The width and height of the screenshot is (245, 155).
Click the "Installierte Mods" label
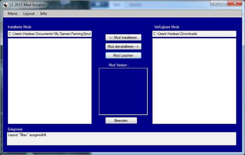coord(20,27)
